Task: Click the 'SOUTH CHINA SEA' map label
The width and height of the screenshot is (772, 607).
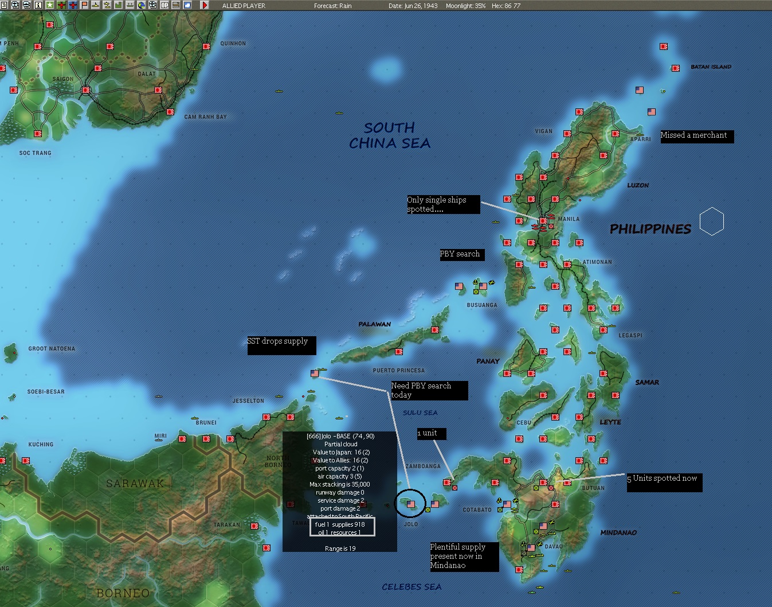Action: pyautogui.click(x=390, y=135)
